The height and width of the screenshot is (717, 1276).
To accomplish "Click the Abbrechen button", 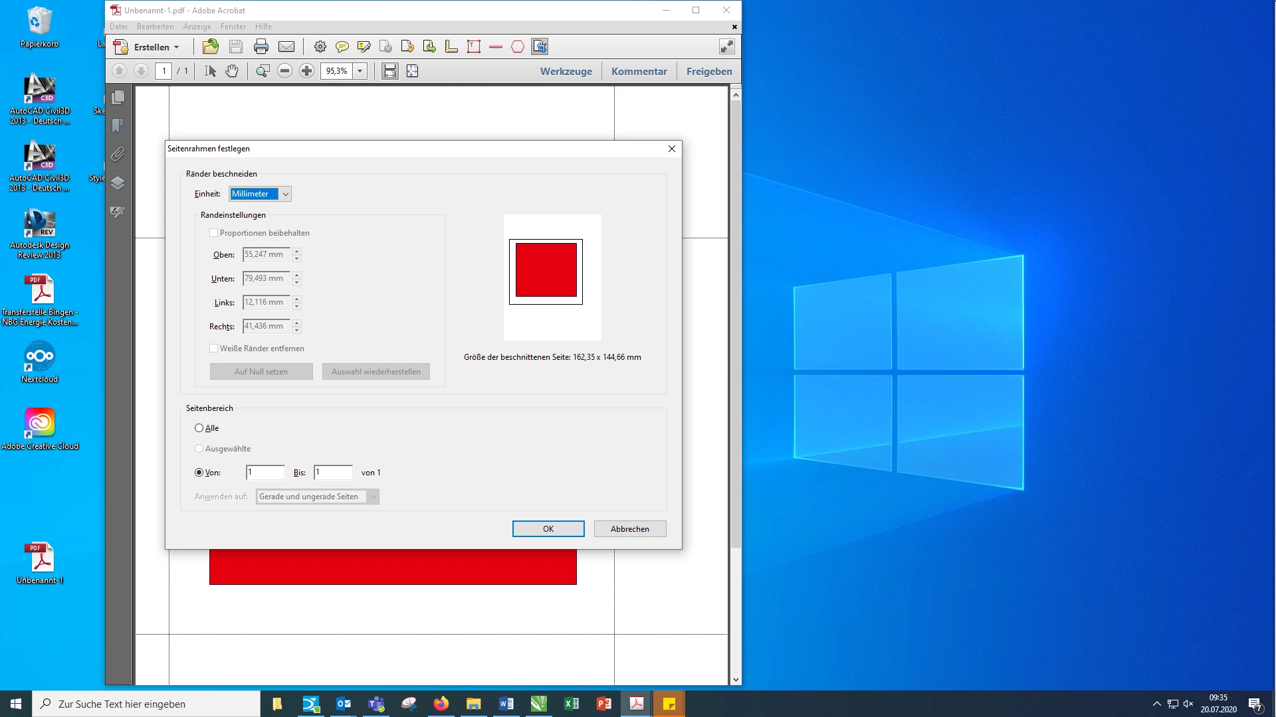I will (629, 529).
